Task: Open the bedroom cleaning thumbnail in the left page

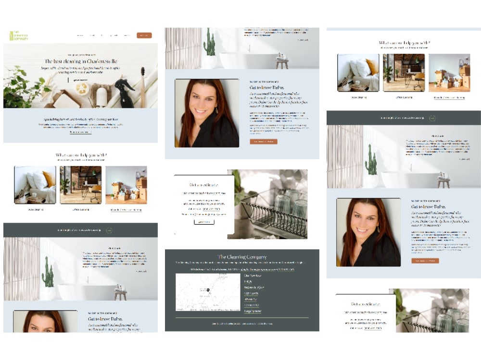Action: coord(35,185)
